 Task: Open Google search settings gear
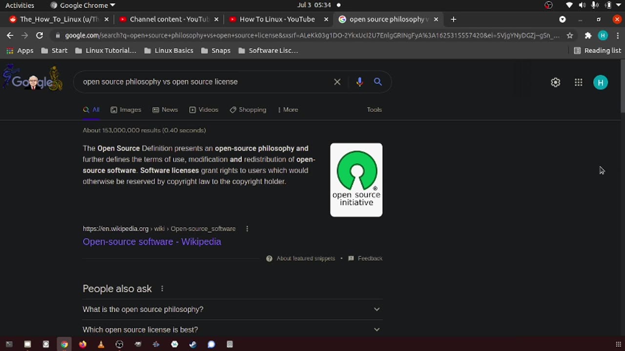pyautogui.click(x=555, y=82)
